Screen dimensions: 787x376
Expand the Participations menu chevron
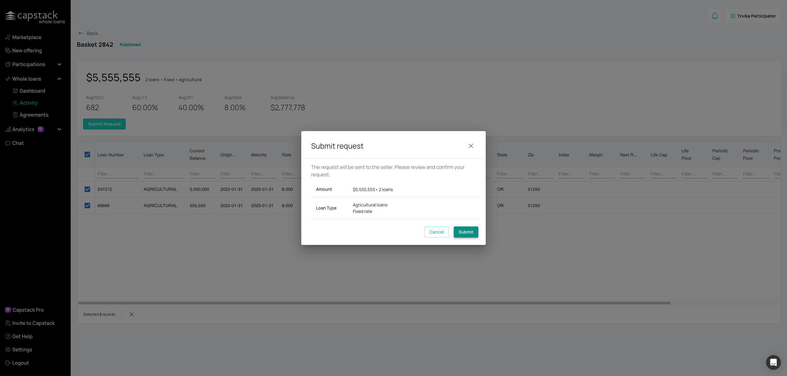pyautogui.click(x=59, y=64)
